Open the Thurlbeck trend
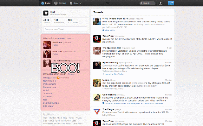The height and width of the screenshot is (126, 203). 48,94
